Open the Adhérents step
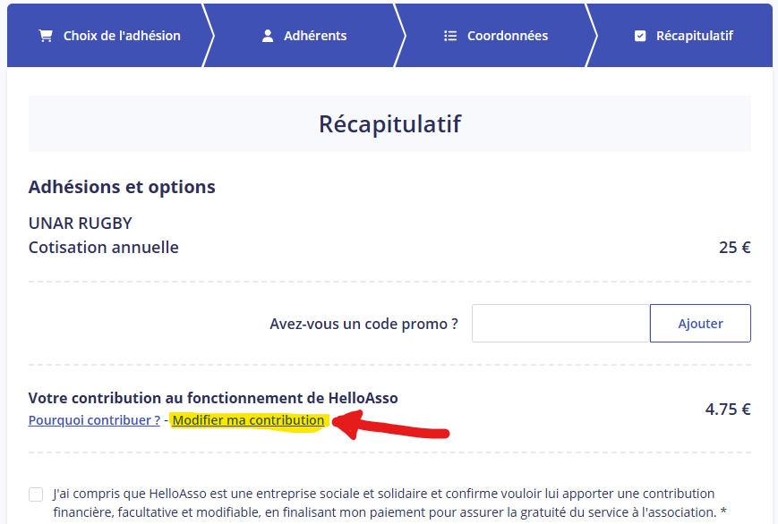 click(315, 36)
